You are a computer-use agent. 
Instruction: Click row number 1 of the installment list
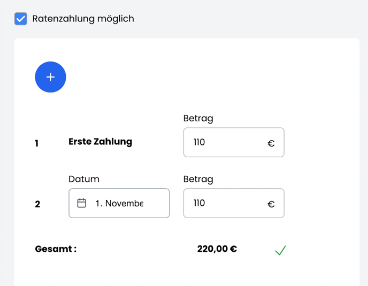(x=36, y=143)
